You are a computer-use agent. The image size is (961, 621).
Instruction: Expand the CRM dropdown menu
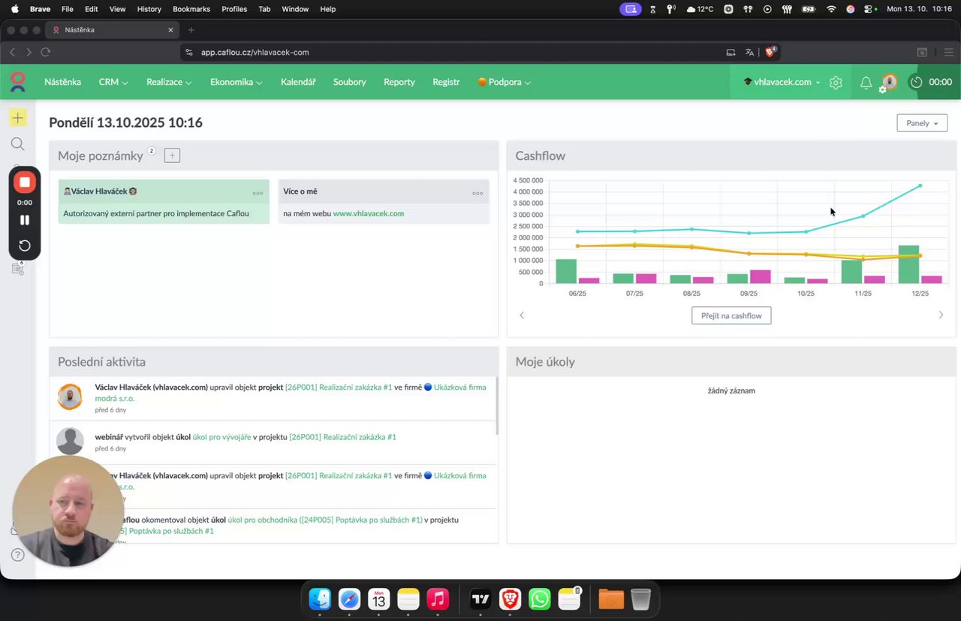coord(113,82)
